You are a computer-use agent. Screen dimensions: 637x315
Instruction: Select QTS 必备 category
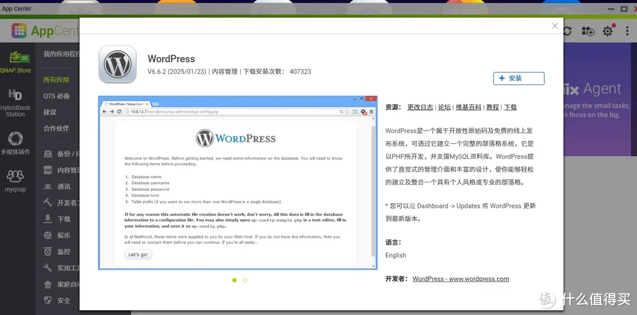57,96
